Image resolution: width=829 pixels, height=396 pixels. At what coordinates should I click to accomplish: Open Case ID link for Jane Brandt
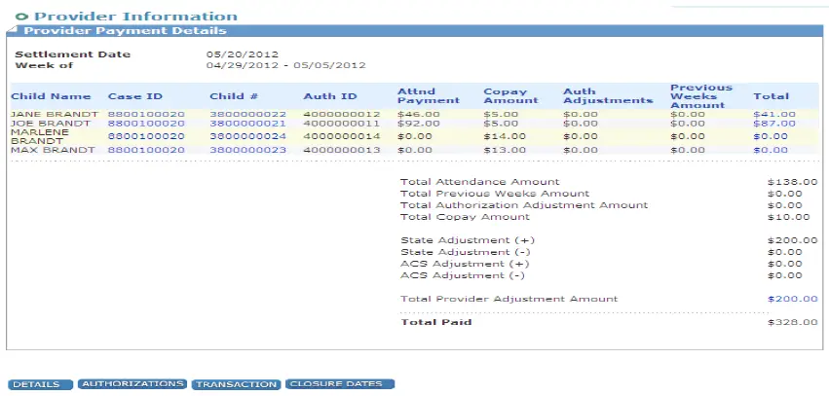(x=146, y=114)
